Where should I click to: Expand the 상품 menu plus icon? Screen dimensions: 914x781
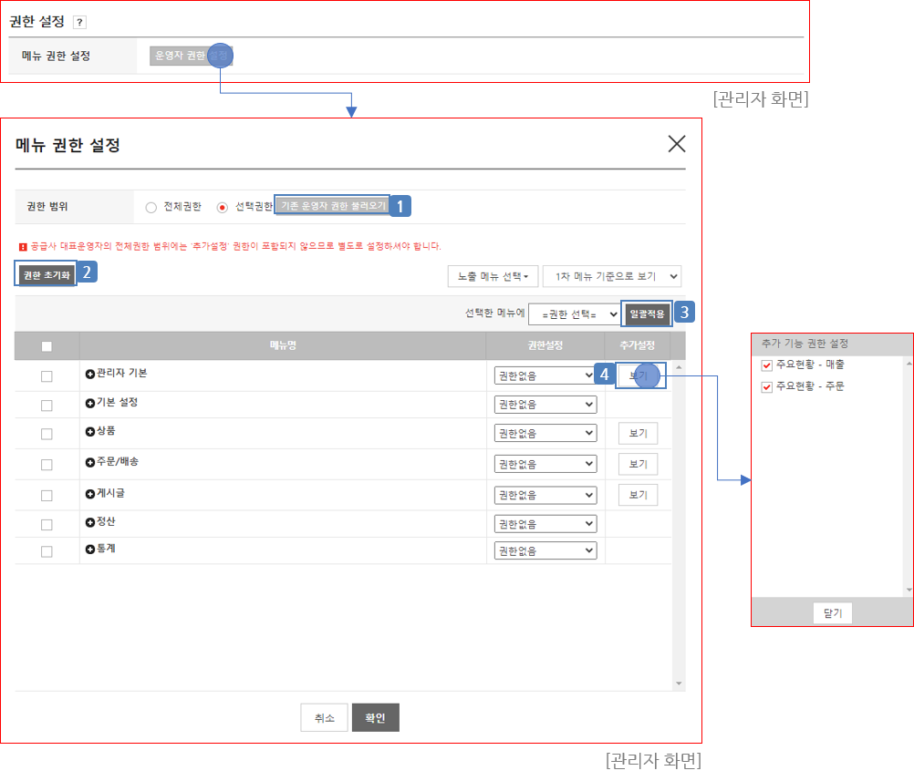coord(89,430)
